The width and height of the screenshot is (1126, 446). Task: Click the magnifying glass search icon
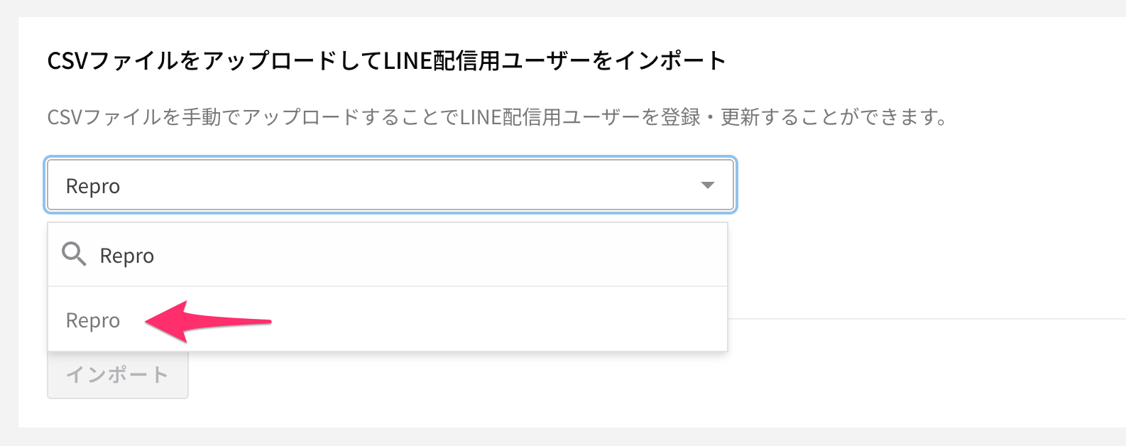(x=74, y=254)
